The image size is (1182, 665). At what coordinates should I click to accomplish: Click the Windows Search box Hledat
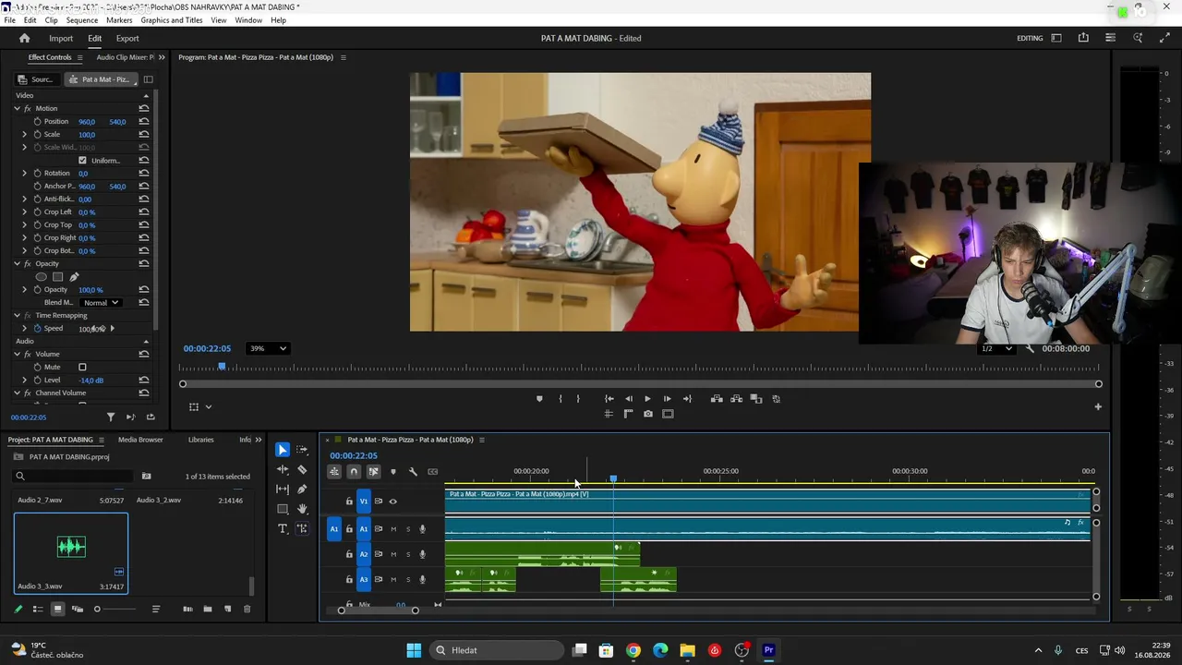(x=497, y=650)
